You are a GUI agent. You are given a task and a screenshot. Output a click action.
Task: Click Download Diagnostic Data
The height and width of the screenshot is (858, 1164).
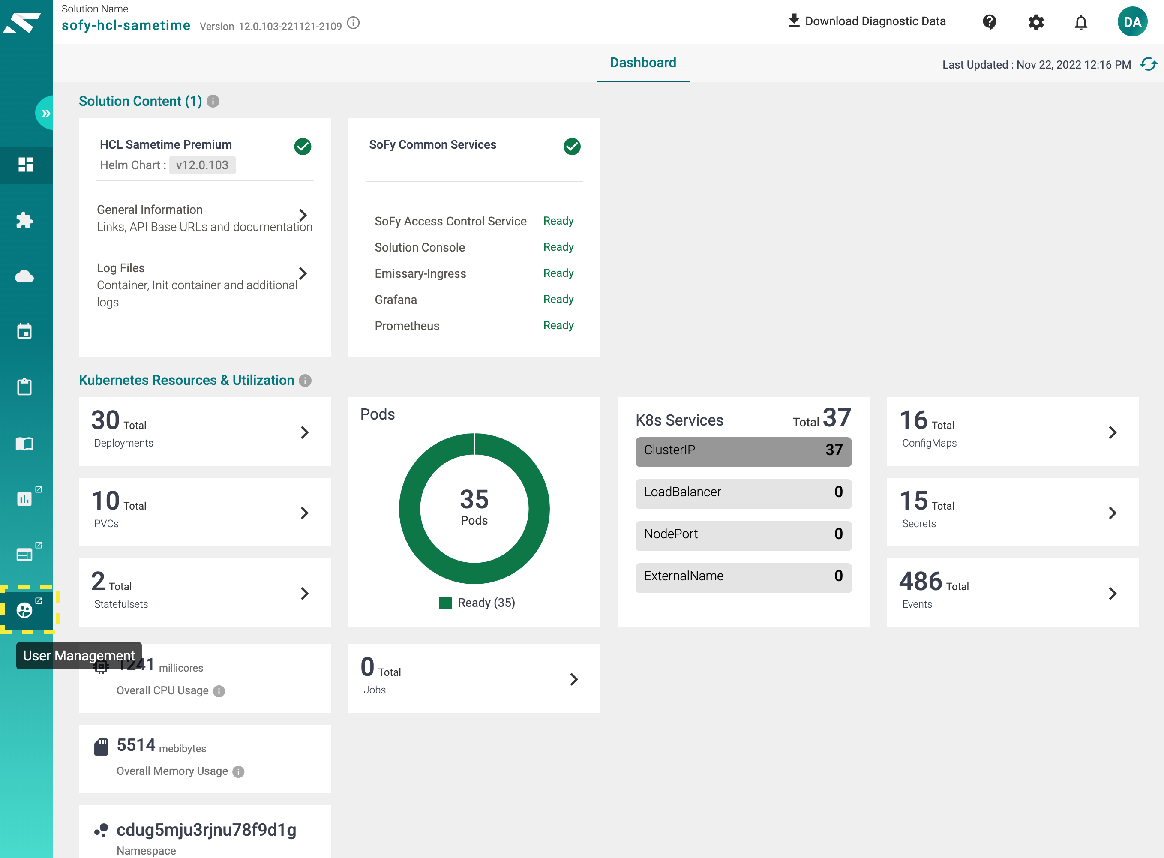[867, 21]
